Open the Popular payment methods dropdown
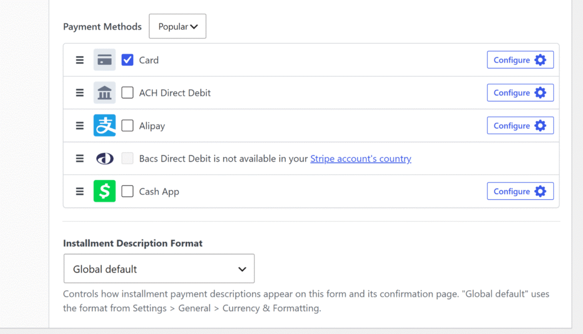This screenshot has height=334, width=583. coord(178,26)
